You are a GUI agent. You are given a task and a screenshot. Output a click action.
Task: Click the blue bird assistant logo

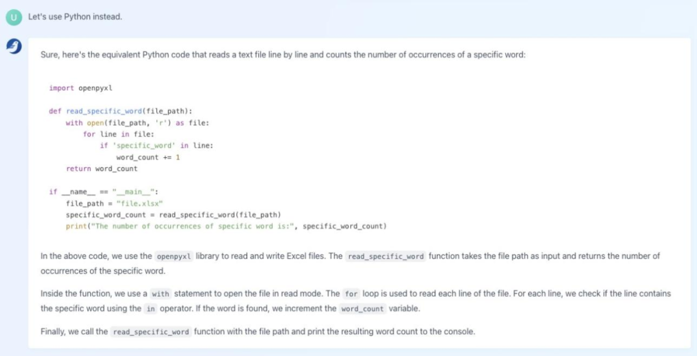coord(14,46)
